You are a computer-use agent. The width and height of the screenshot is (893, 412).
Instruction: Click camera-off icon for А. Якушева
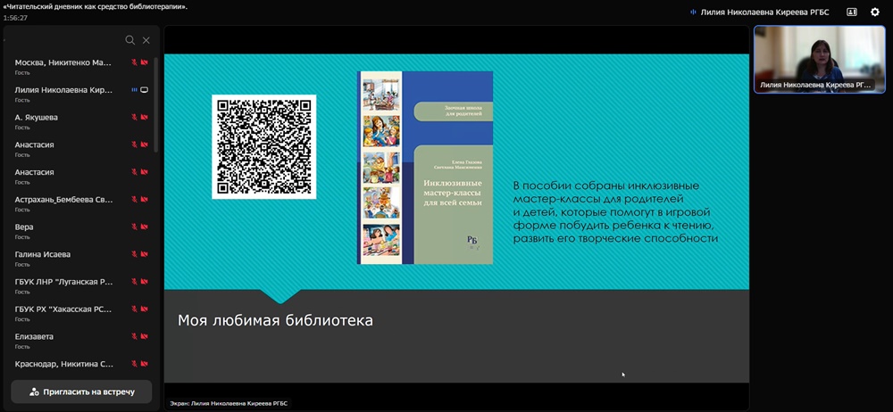tap(144, 117)
